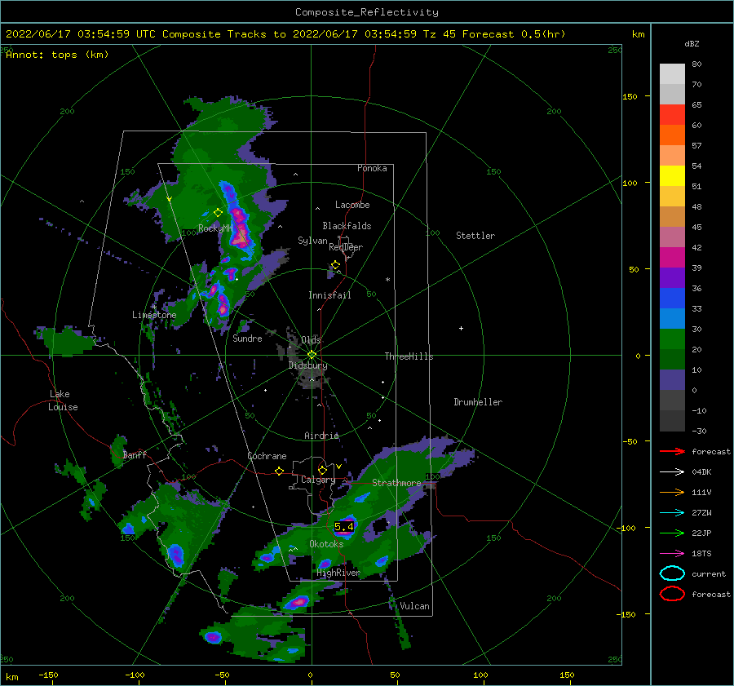Click the Innisfail city label
This screenshot has height=686, width=734.
click(329, 295)
